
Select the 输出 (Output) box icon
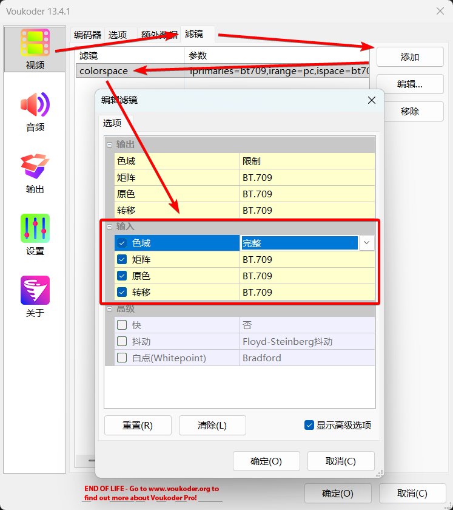(35, 166)
